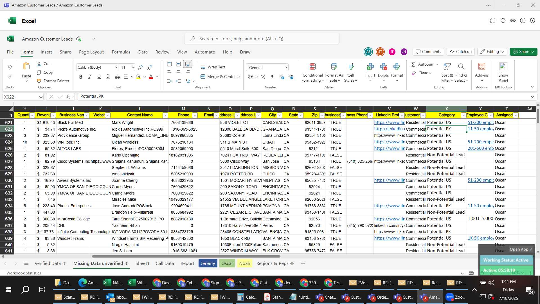
Task: Click the Comments button
Action: (428, 52)
